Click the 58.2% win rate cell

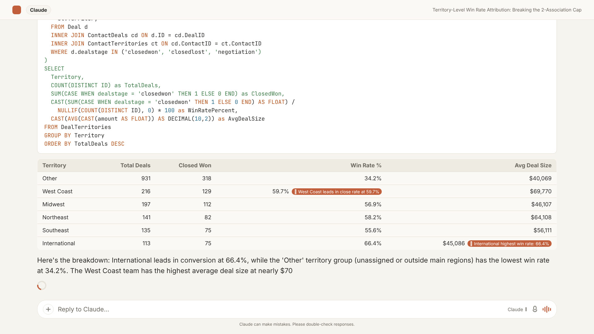[373, 217]
